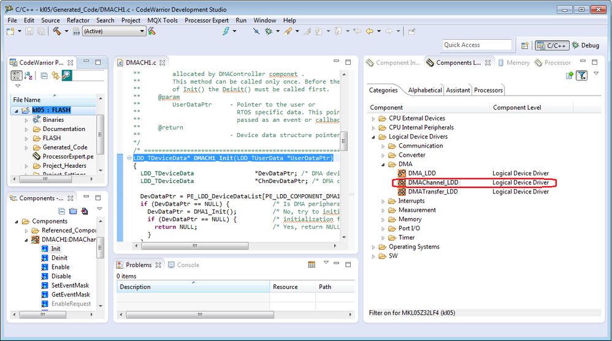This screenshot has height=341, width=612.
Task: Click the Init method icon in Components
Action: pyautogui.click(x=45, y=249)
